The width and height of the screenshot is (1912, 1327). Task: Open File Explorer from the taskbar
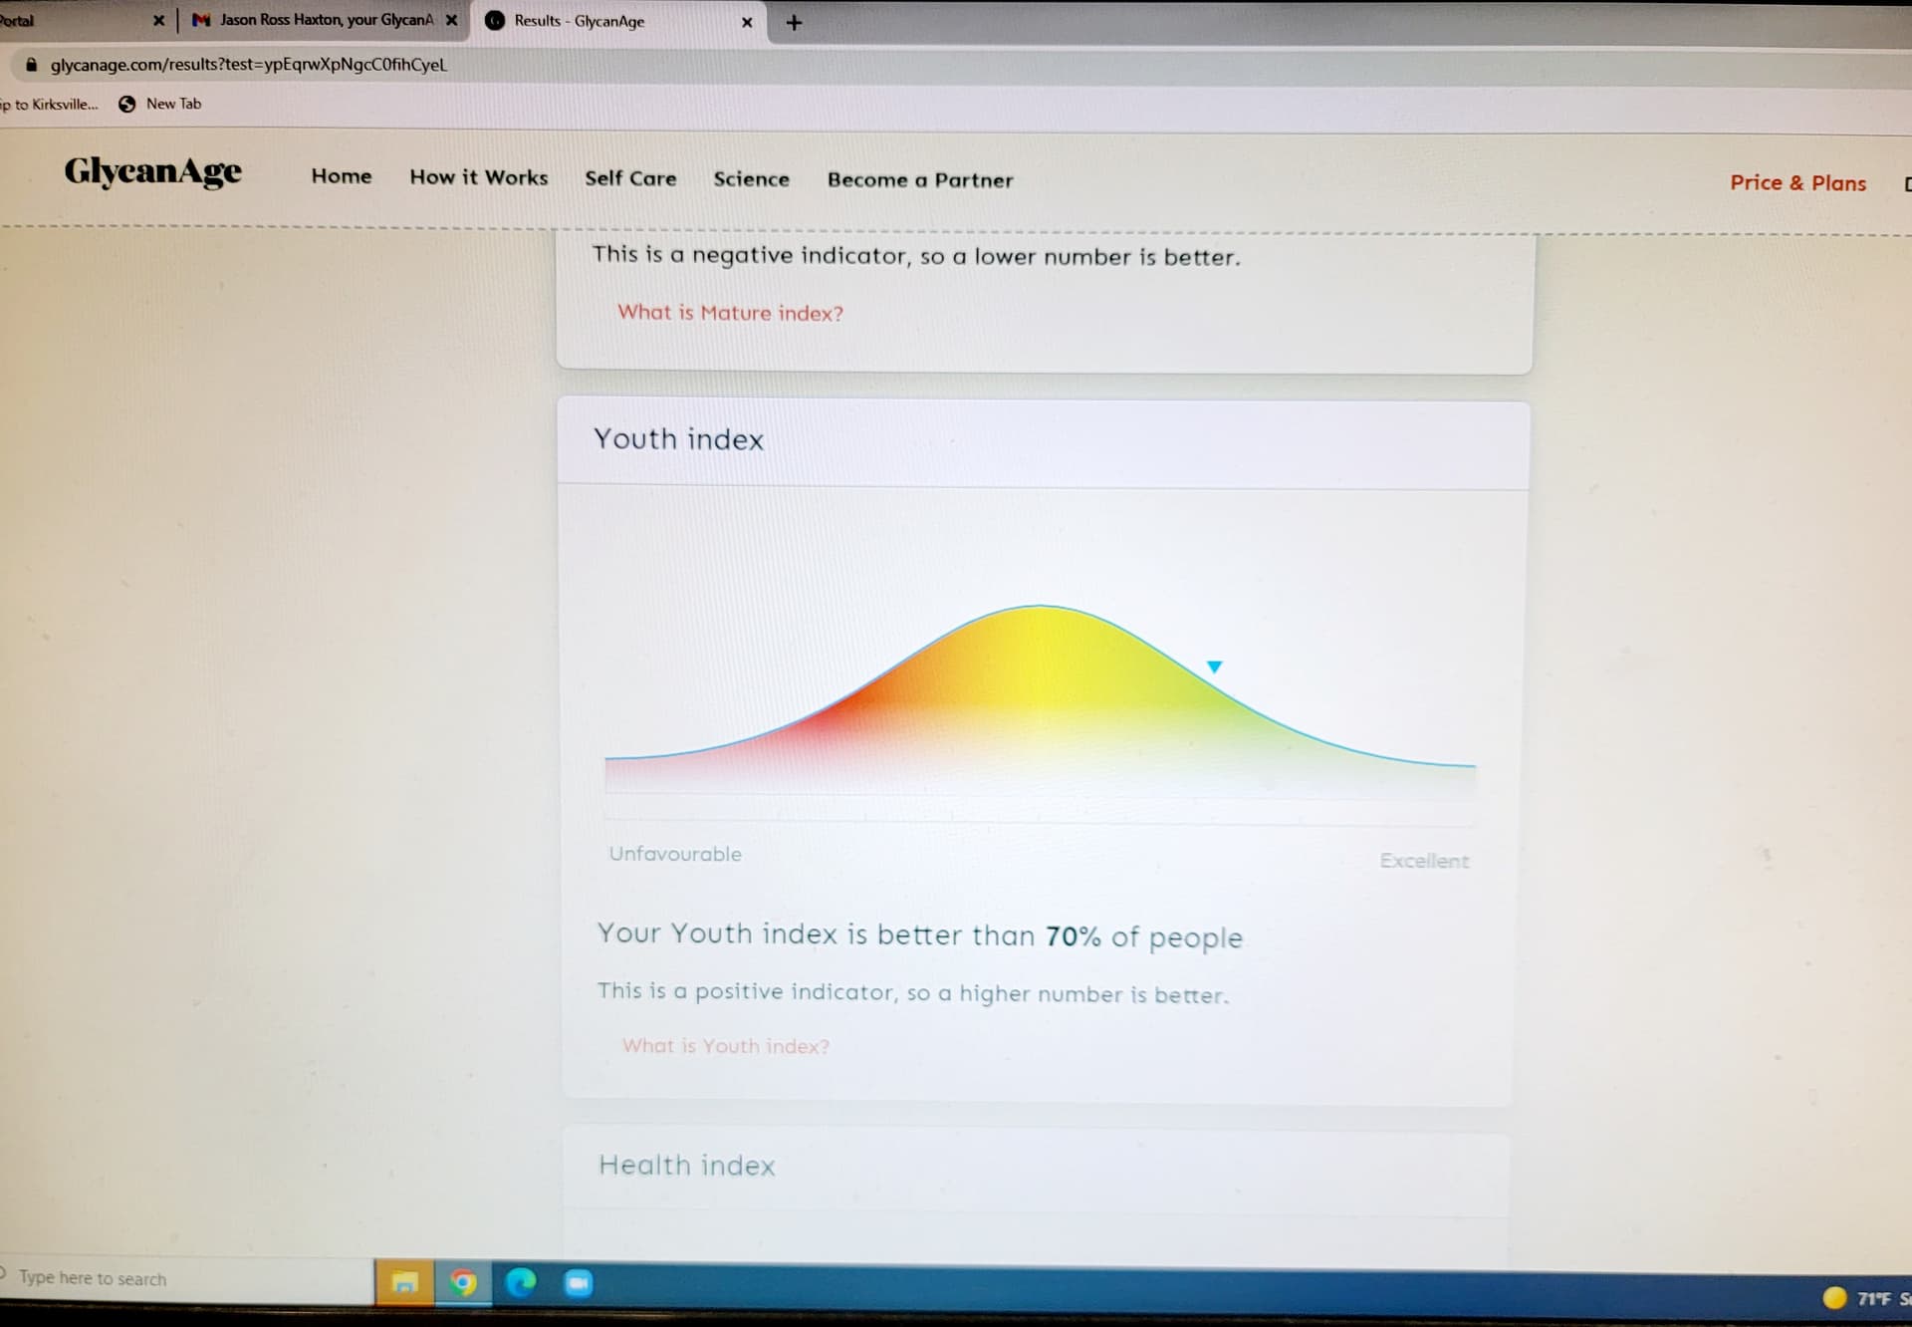tap(404, 1283)
